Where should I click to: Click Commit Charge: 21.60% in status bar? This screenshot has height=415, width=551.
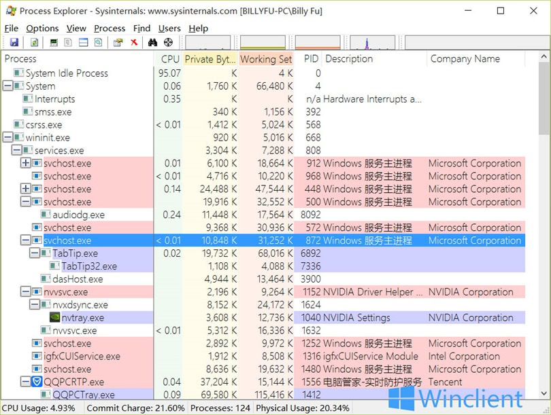(x=135, y=408)
